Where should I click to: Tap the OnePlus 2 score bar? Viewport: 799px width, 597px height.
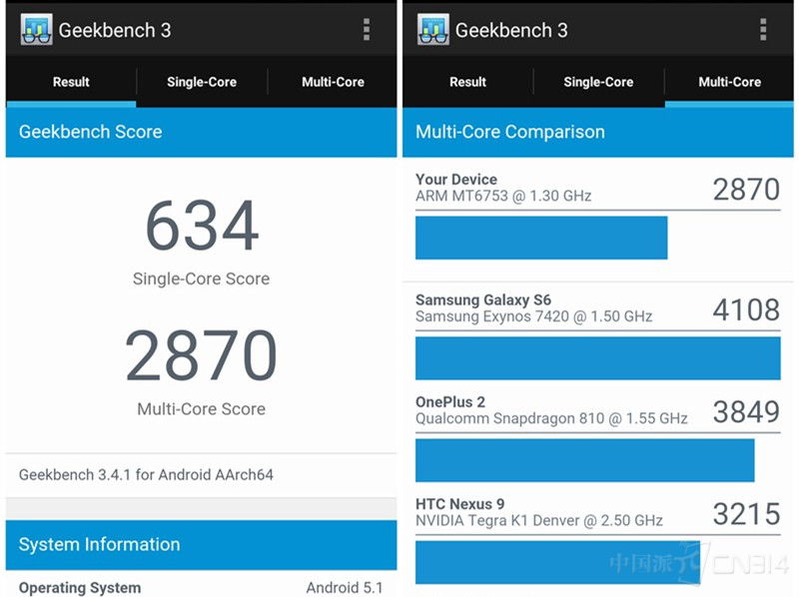pos(585,460)
